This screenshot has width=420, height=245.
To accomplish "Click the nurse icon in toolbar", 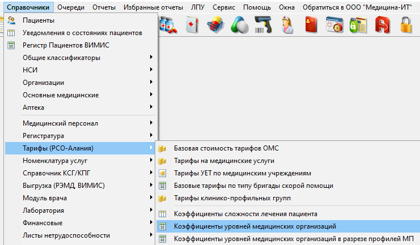I will (x=287, y=25).
